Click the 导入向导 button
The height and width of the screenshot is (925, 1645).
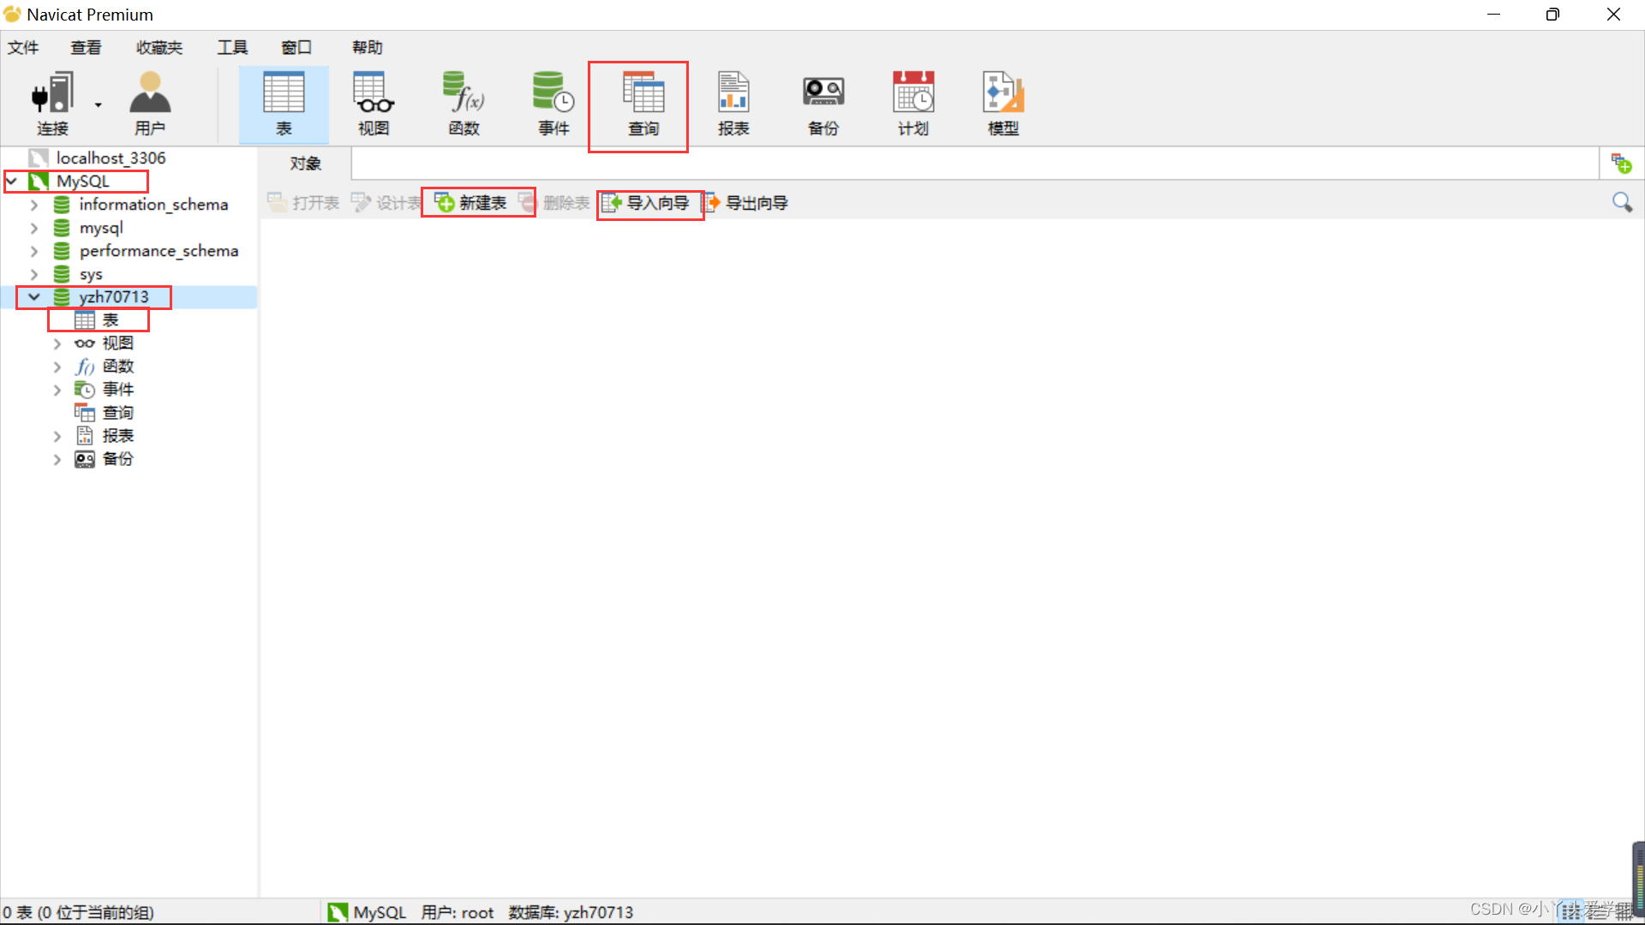pos(647,203)
